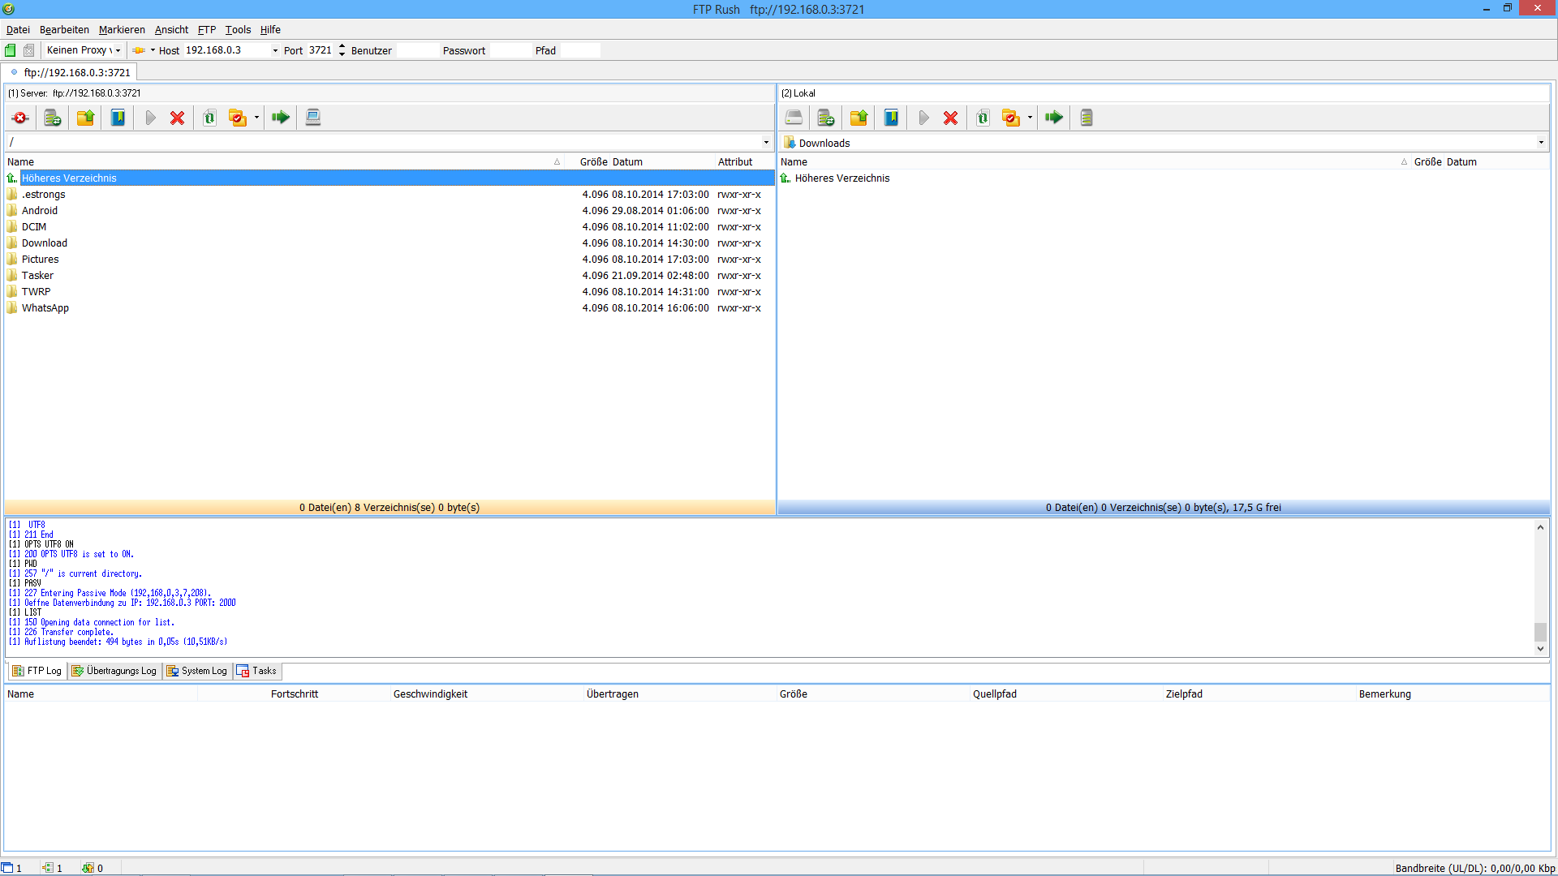Click the refresh icon in the local pane toolbar

point(983,118)
